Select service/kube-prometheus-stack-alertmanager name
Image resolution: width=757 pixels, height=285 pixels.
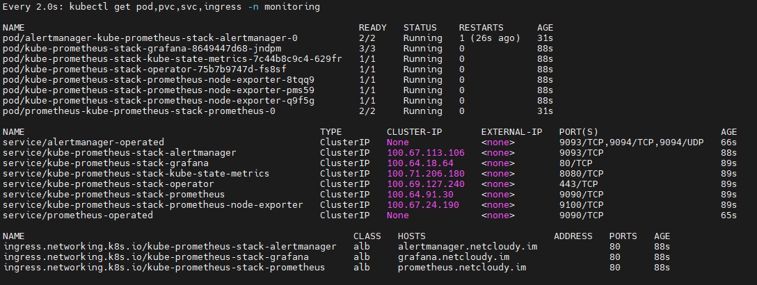click(x=119, y=153)
